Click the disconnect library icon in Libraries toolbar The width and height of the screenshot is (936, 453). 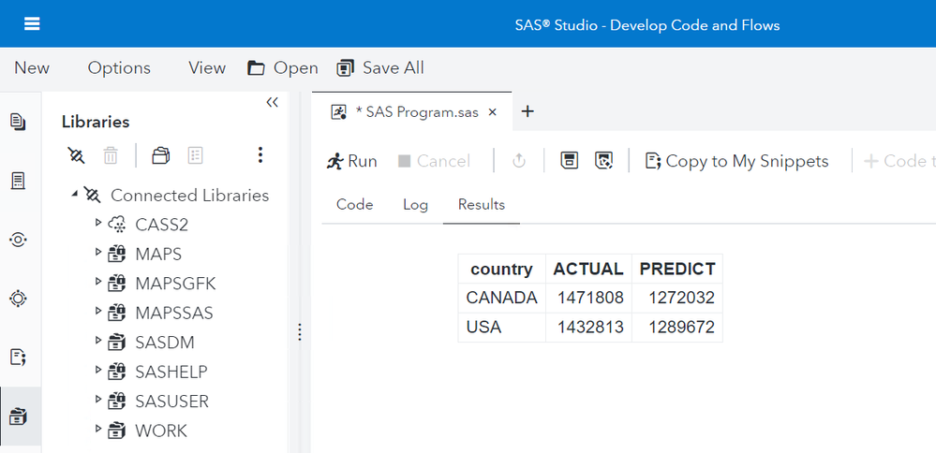(77, 155)
